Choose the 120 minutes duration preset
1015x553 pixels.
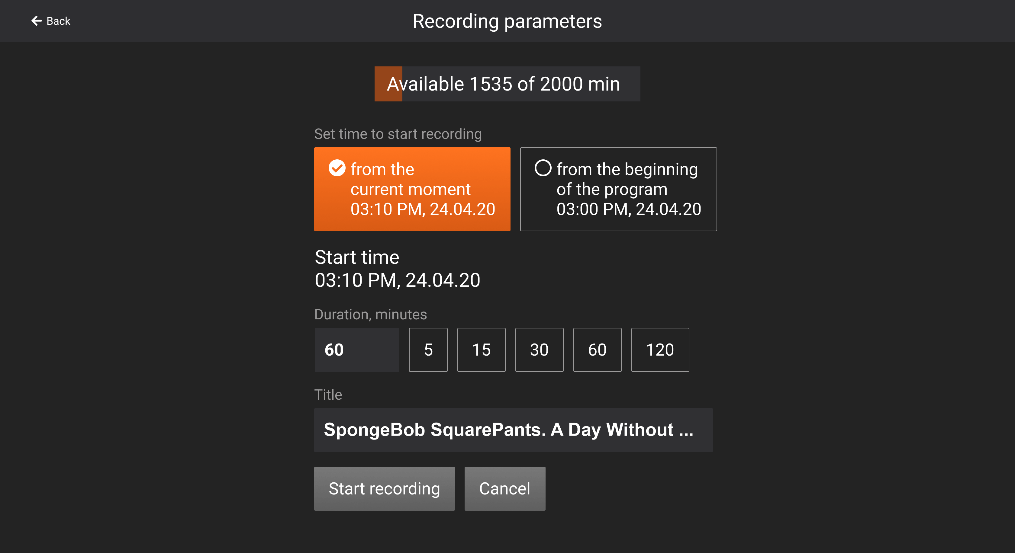click(x=660, y=350)
